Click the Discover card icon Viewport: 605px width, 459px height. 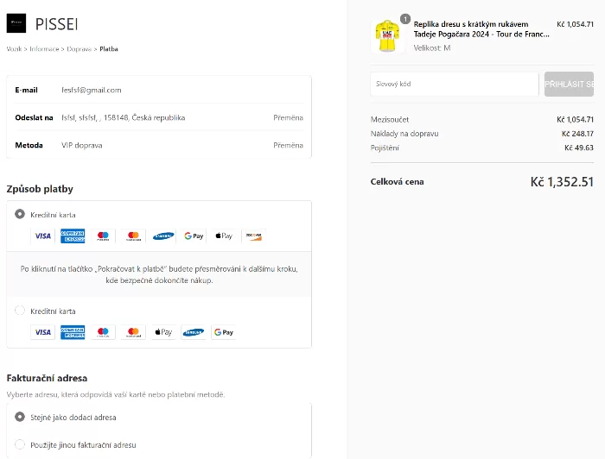click(x=254, y=236)
